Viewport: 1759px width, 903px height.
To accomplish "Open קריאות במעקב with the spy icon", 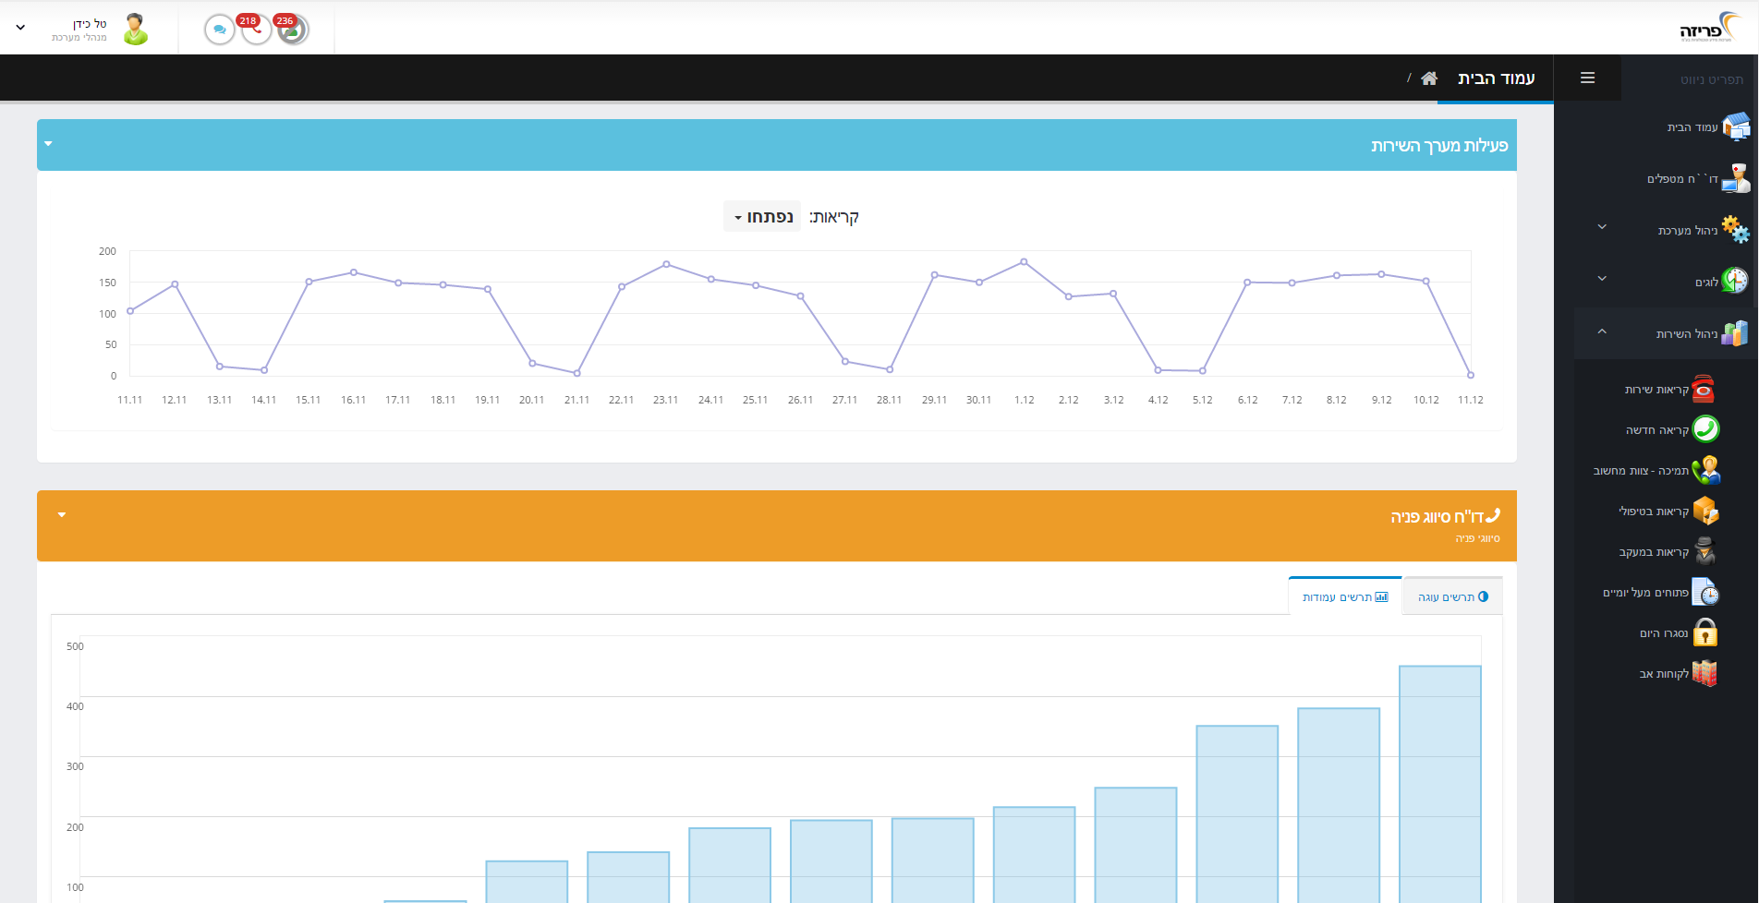I will tap(1667, 552).
